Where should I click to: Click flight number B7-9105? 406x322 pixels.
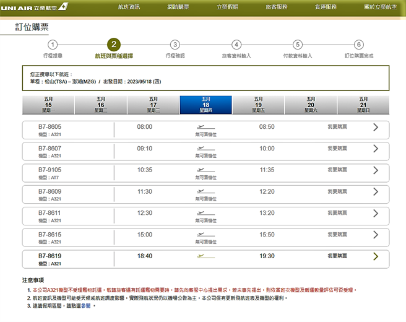(x=50, y=170)
